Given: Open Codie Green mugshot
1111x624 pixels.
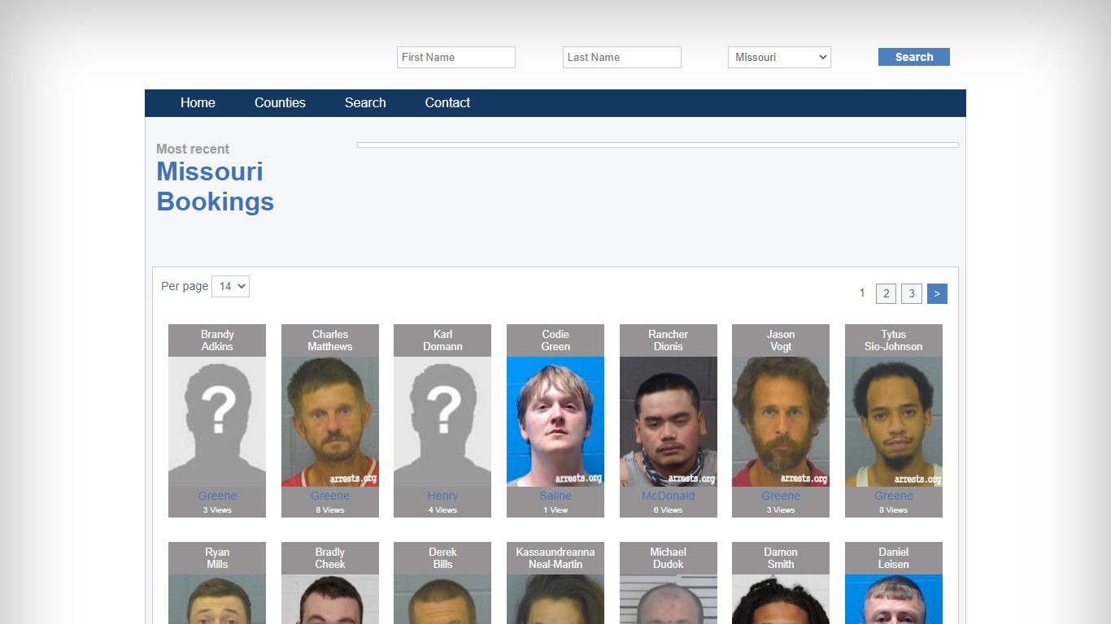Looking at the screenshot, I should click(x=555, y=422).
